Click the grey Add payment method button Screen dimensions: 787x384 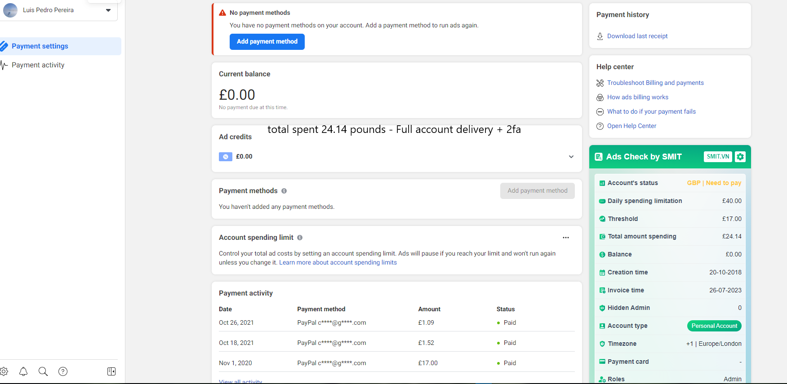click(538, 191)
